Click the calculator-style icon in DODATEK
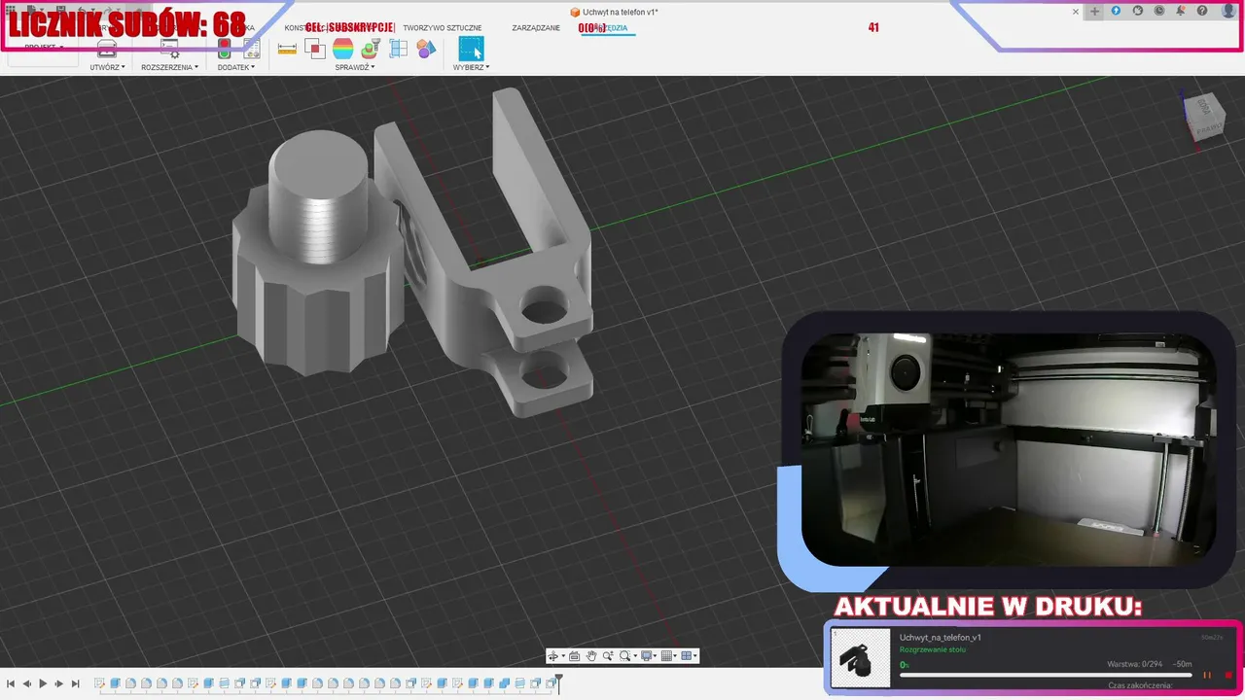 (251, 49)
